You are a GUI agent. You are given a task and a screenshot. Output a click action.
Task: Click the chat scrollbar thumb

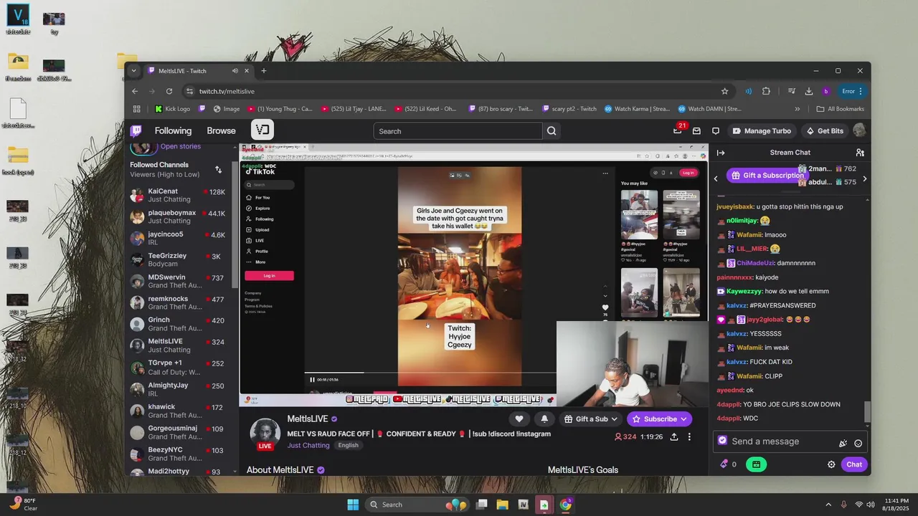point(867,411)
